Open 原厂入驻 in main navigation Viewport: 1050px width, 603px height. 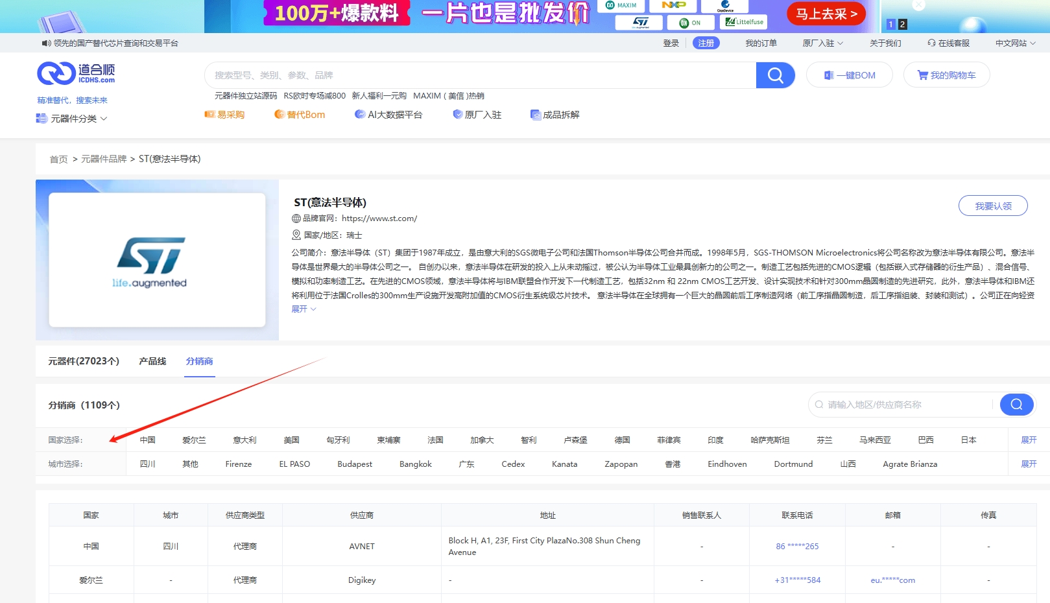point(477,115)
